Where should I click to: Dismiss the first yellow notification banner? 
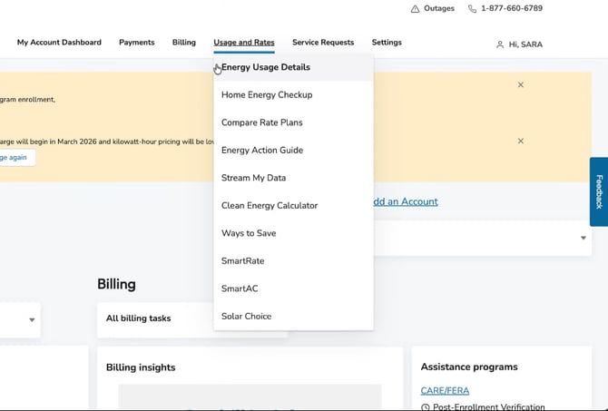tap(520, 84)
